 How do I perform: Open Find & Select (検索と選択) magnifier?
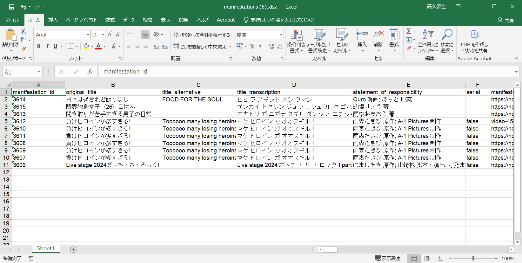pos(447,41)
